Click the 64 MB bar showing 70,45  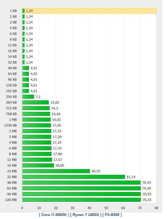tap(81, 188)
